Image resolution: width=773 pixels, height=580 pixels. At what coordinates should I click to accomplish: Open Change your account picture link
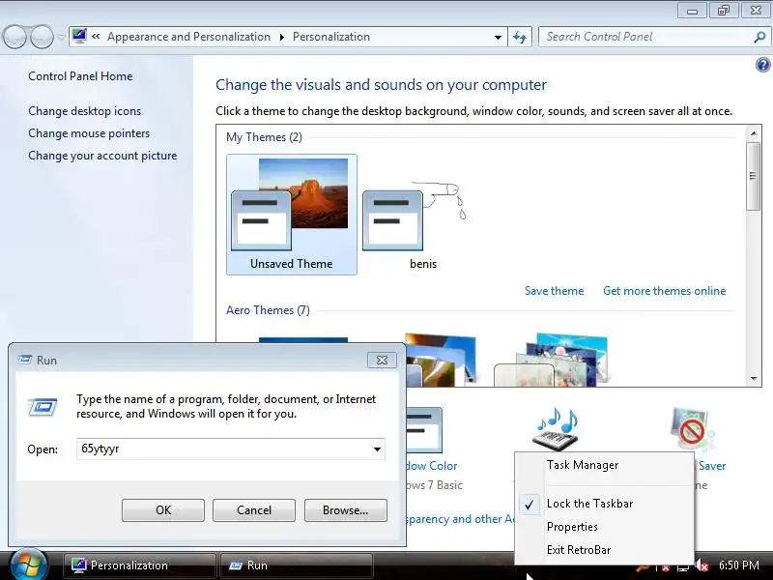[102, 156]
